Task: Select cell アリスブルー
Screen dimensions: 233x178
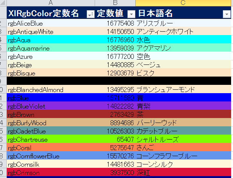Action: pos(183,23)
